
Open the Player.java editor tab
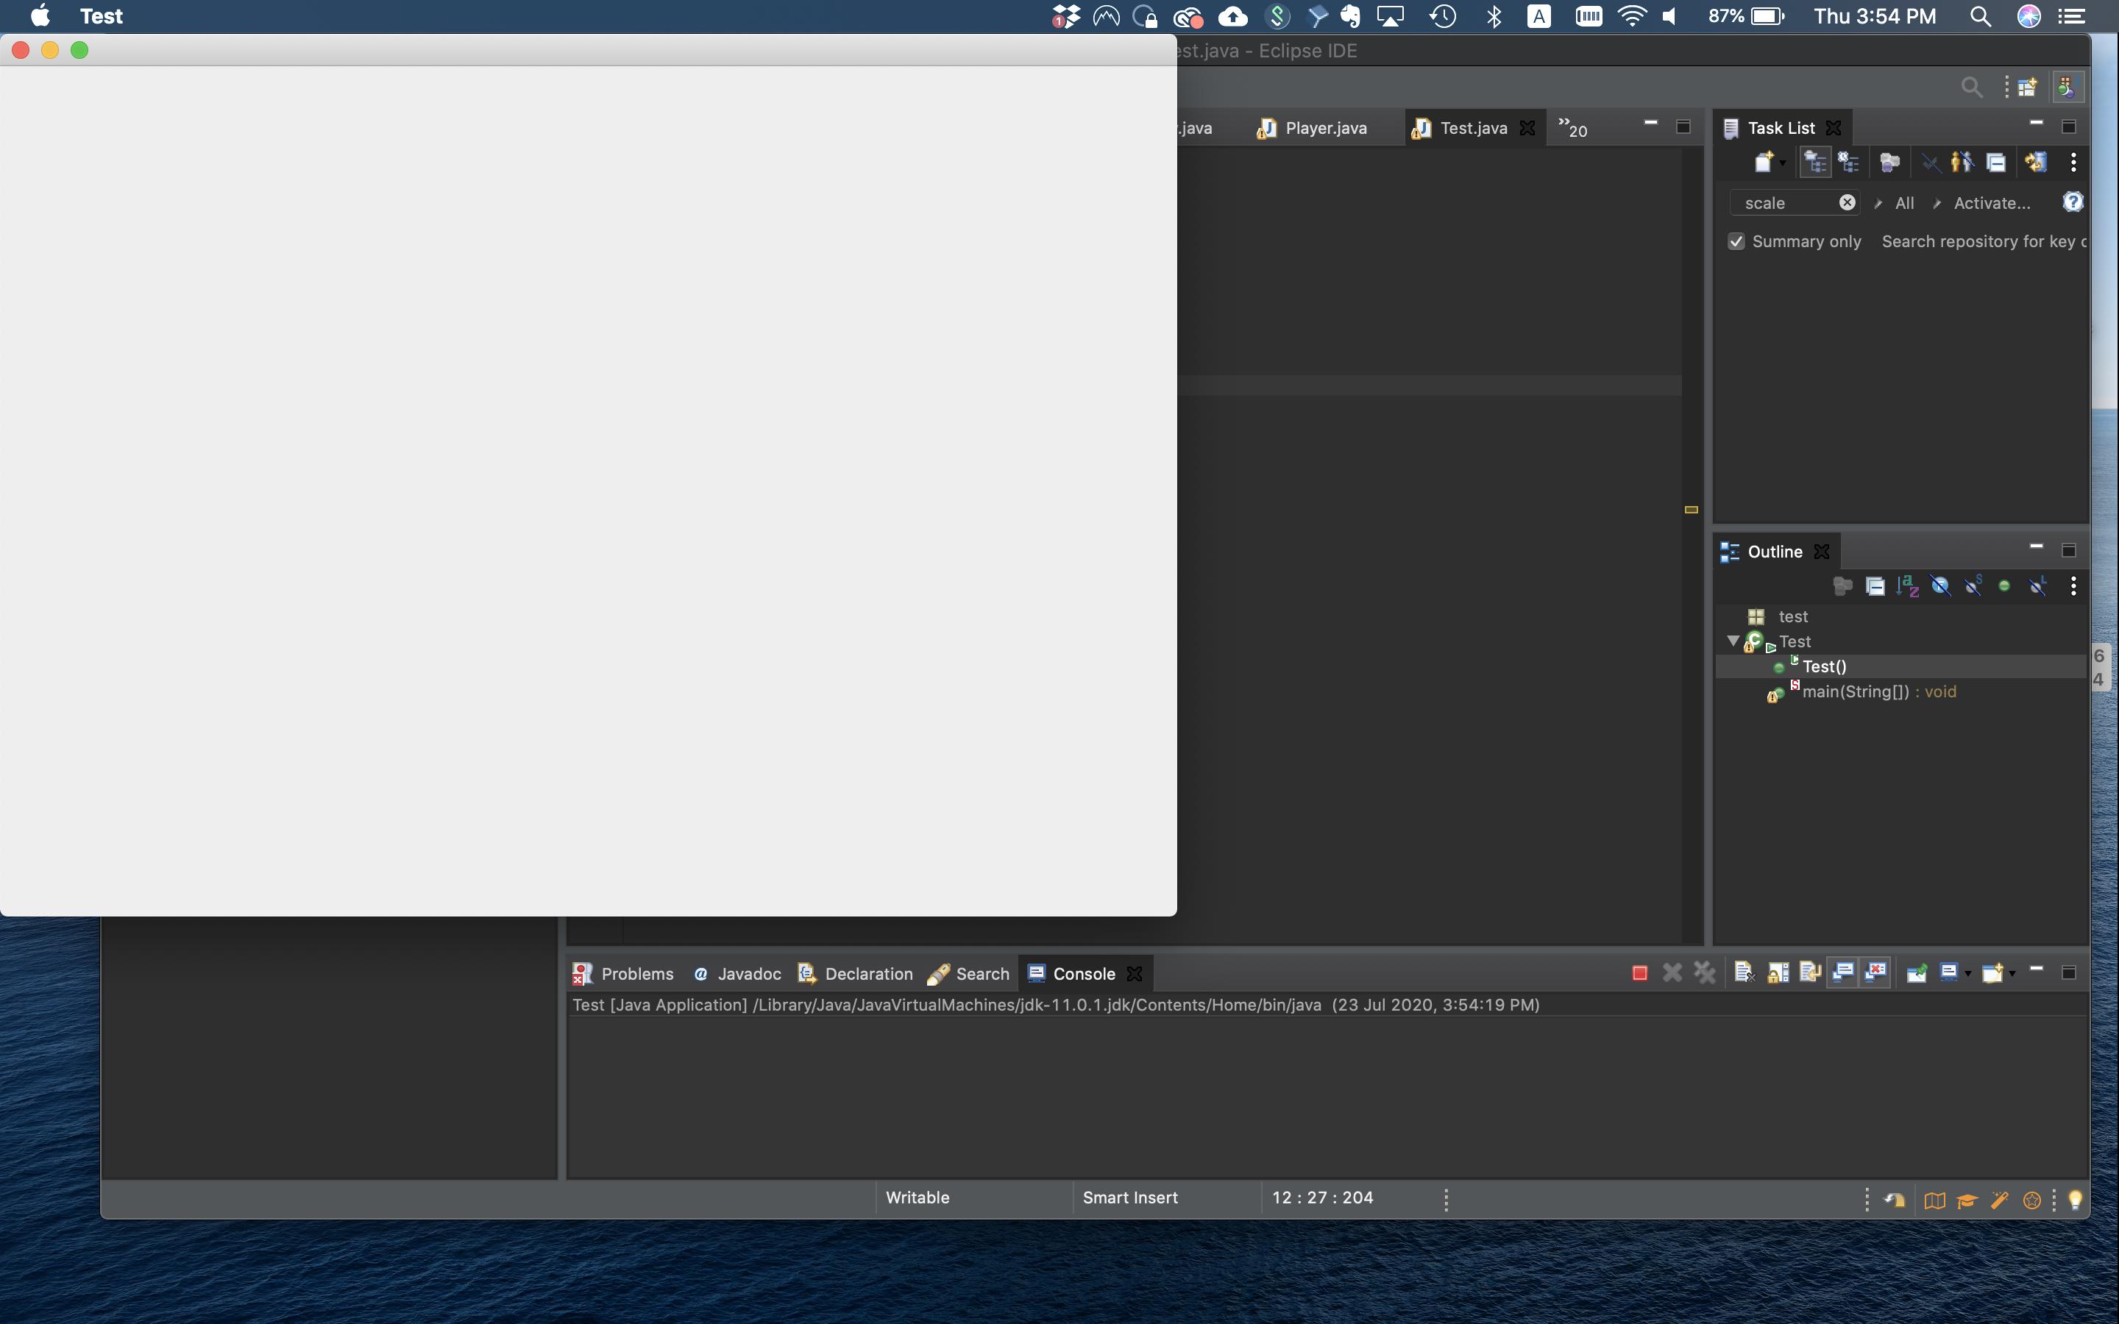[1325, 128]
